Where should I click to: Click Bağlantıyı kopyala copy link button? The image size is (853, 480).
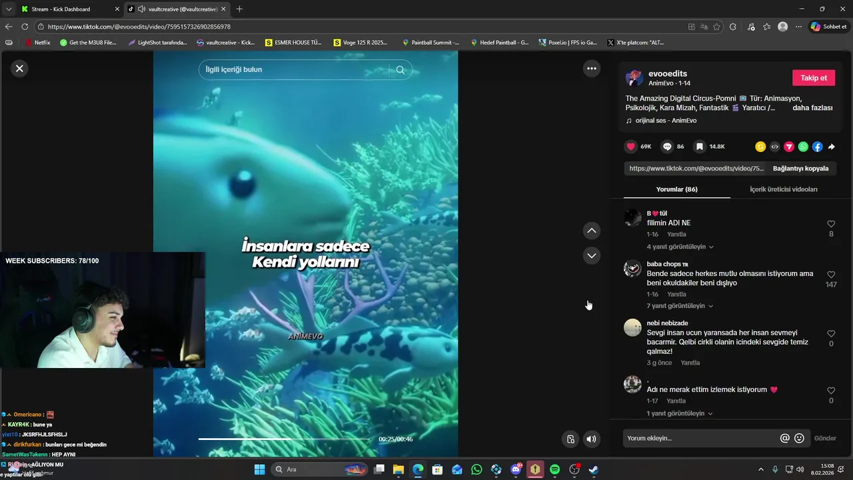click(800, 169)
